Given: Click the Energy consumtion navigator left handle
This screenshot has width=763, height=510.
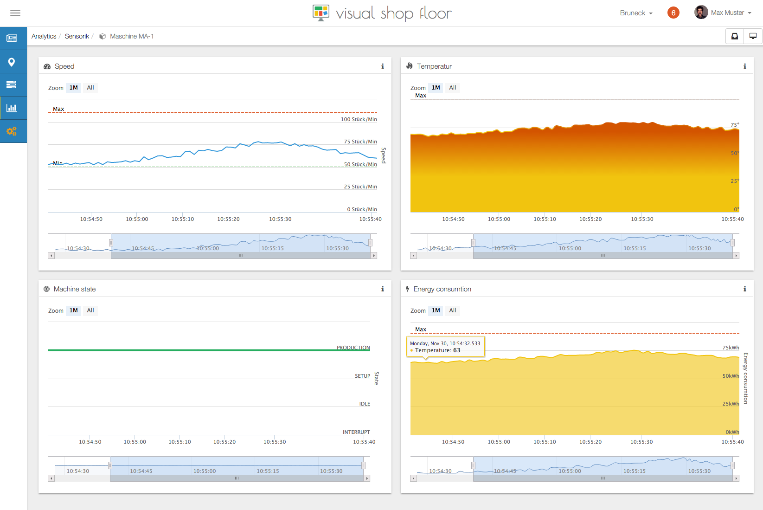Looking at the screenshot, I should point(473,465).
